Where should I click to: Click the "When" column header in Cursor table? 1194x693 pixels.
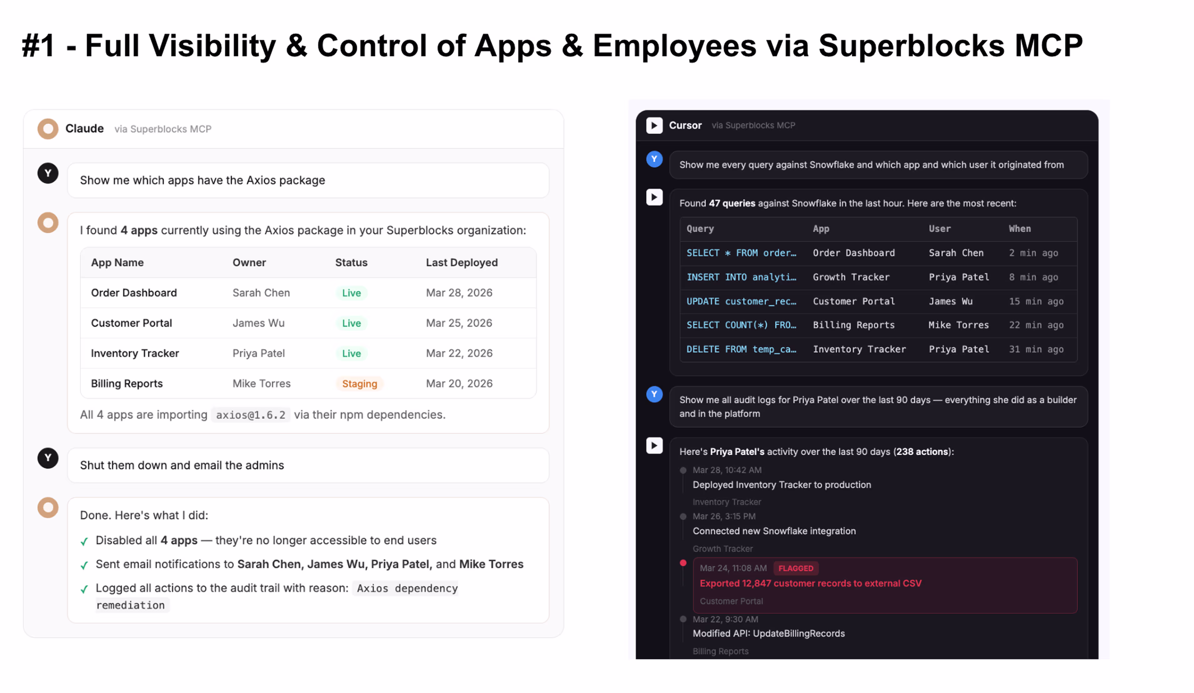tap(1020, 229)
